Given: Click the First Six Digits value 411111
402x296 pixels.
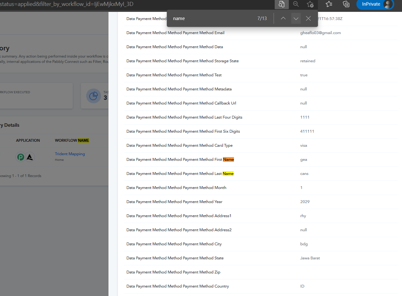Looking at the screenshot, I should click(307, 131).
